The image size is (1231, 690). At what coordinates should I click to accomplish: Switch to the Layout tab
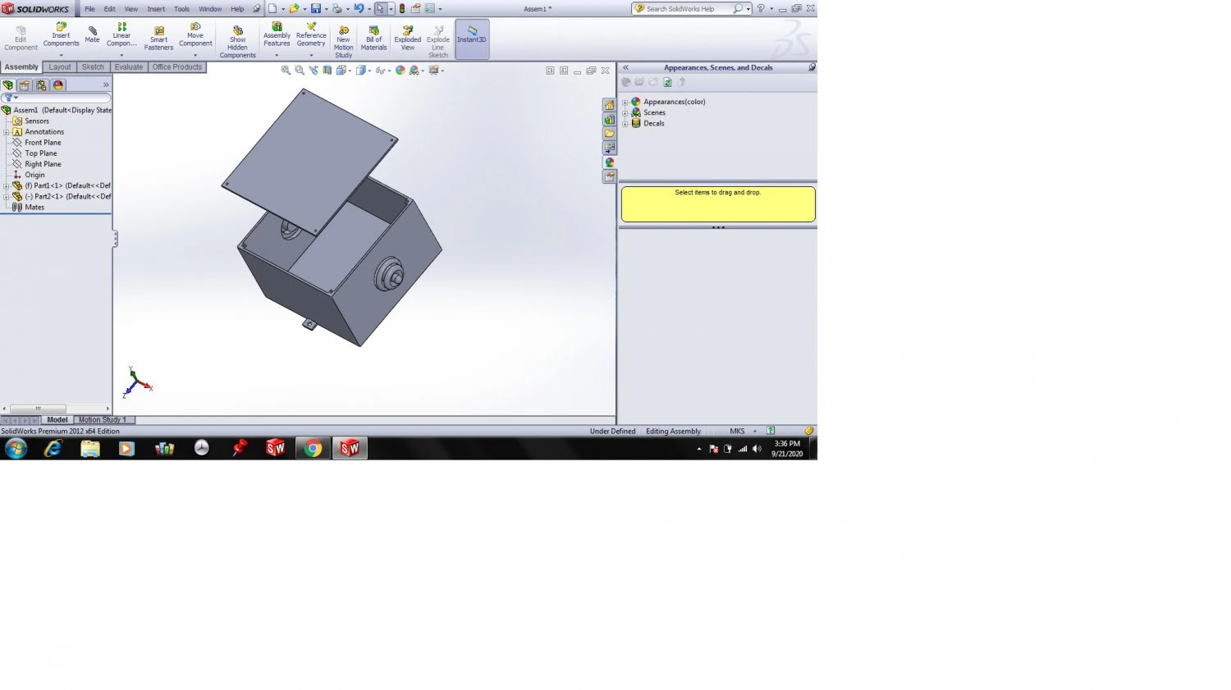coord(60,67)
